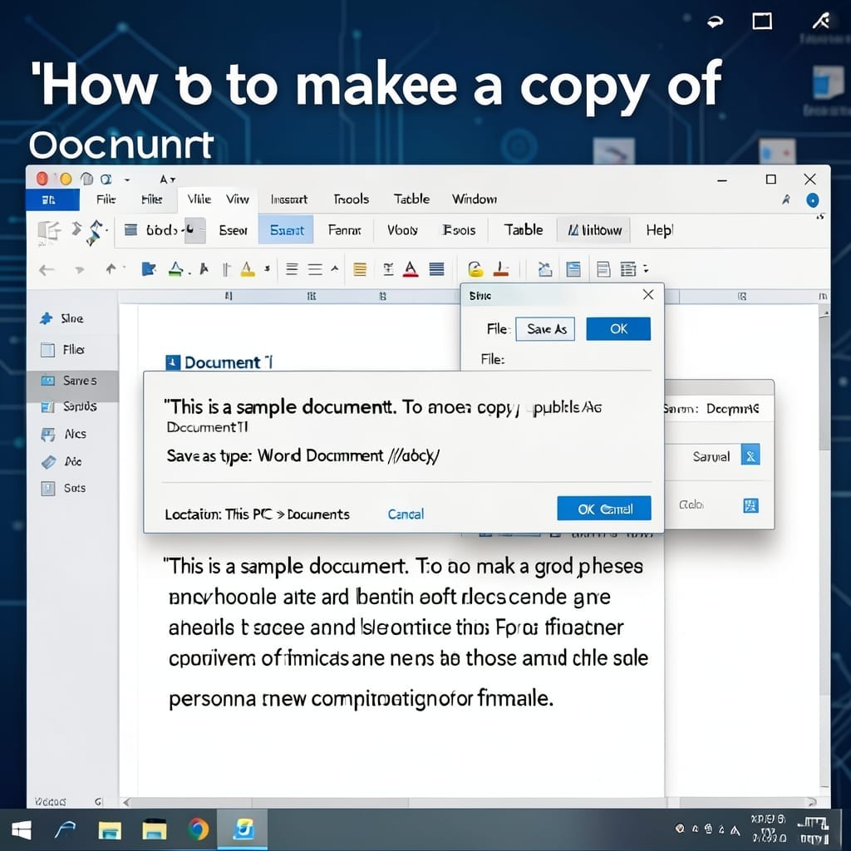Open the small title bar dropdown arrow
The height and width of the screenshot is (851, 851).
pyautogui.click(x=127, y=180)
